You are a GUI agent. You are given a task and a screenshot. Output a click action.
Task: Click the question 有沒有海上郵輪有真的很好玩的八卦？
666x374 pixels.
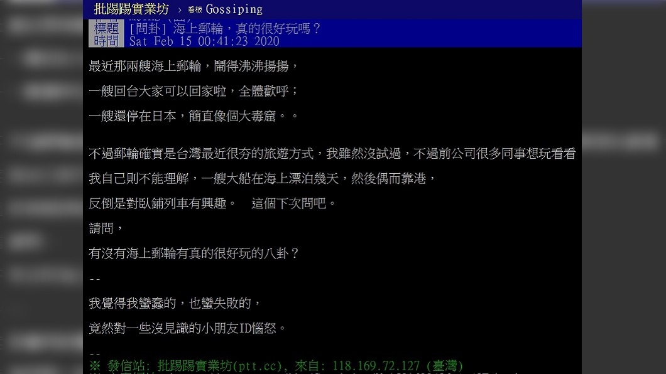click(x=195, y=254)
